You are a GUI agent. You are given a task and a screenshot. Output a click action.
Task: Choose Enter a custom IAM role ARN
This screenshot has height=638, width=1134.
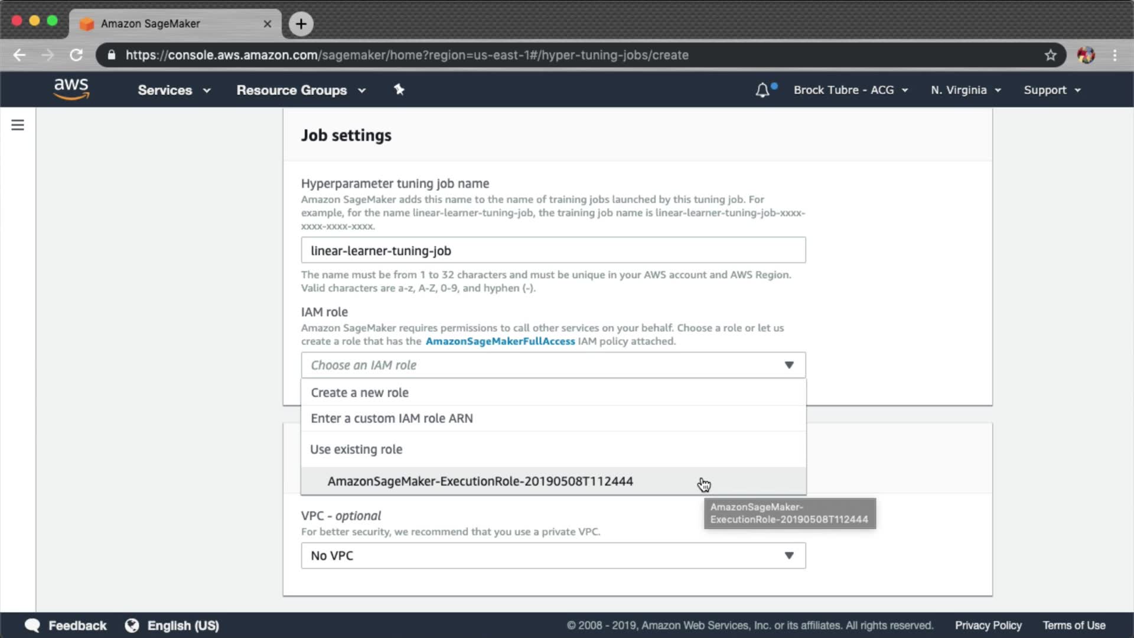(392, 418)
